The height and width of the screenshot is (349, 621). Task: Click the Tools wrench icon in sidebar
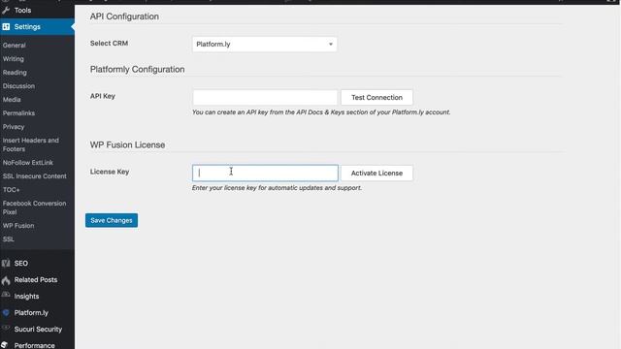click(6, 11)
